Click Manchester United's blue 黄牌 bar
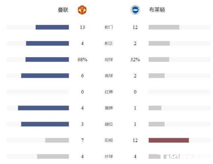This screenshot has width=213, height=164. (43, 108)
